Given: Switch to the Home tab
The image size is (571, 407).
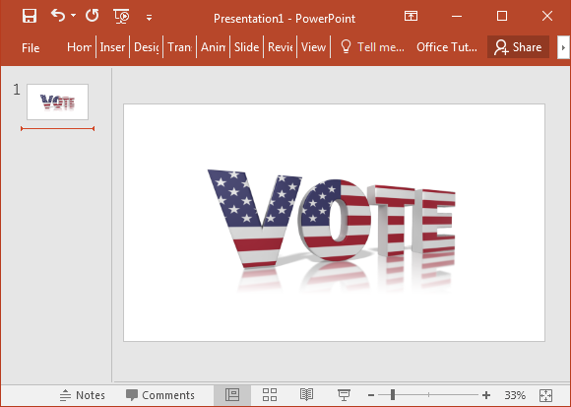Looking at the screenshot, I should point(79,47).
